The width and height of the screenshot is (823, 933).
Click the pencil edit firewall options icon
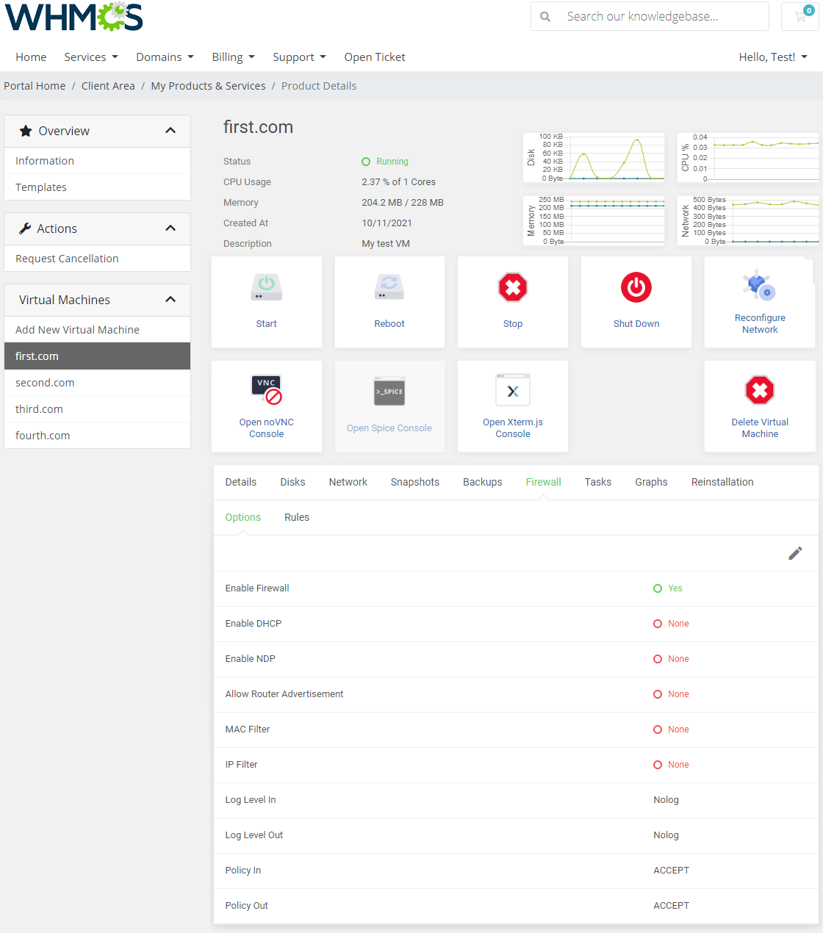tap(795, 553)
